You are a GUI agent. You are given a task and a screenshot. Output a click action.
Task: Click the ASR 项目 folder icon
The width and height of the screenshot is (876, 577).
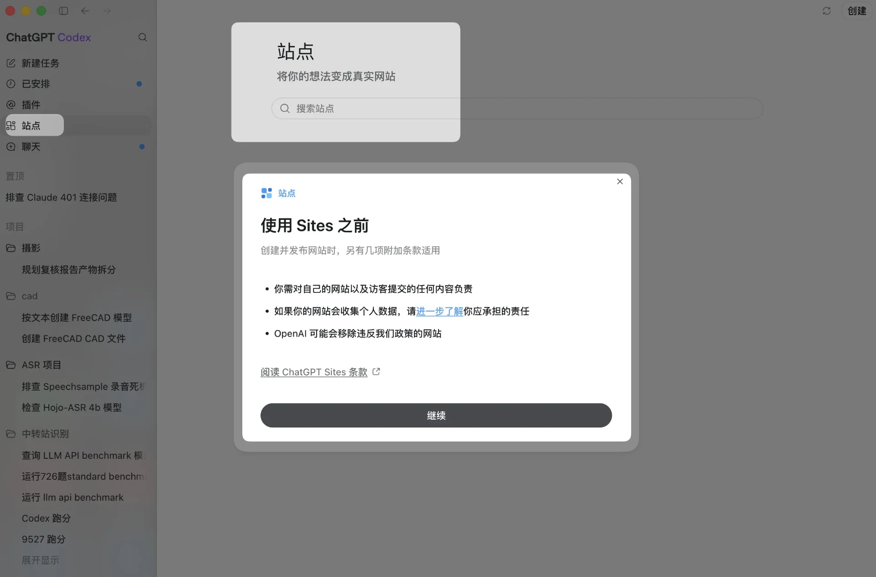tap(11, 365)
